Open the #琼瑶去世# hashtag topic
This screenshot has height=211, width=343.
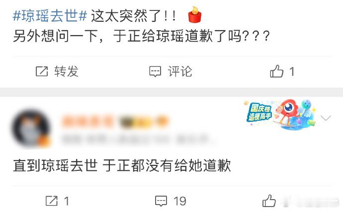50,16
